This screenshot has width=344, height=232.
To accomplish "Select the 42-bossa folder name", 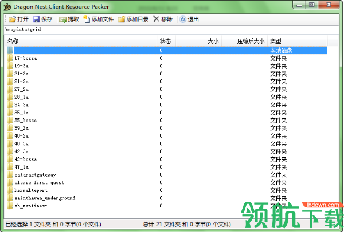I will click(x=25, y=159).
